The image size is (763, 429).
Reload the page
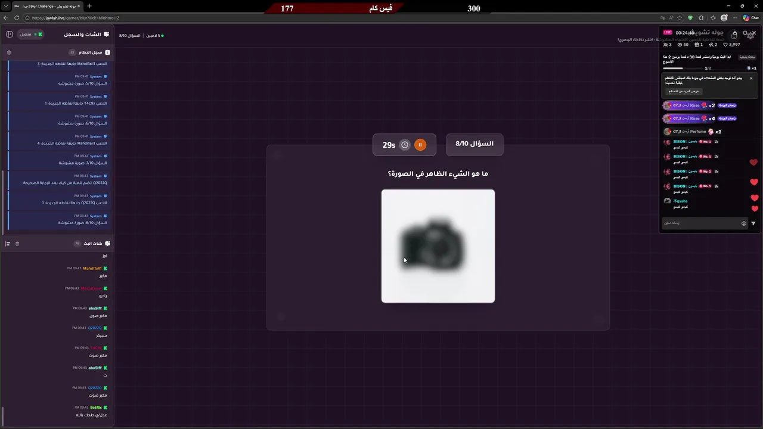(x=17, y=18)
